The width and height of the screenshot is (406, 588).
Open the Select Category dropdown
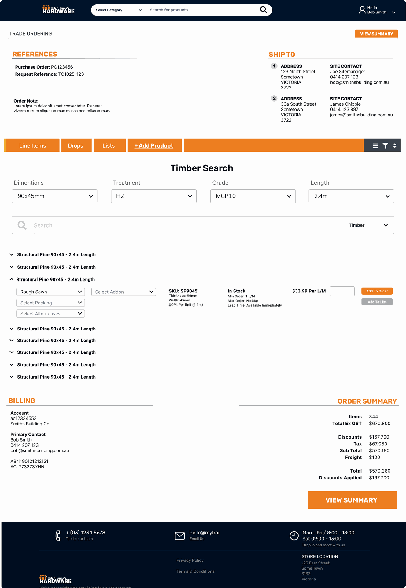[x=119, y=10]
